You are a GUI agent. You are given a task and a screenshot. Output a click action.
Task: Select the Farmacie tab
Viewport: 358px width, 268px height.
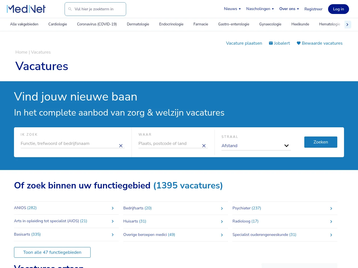pos(201,24)
